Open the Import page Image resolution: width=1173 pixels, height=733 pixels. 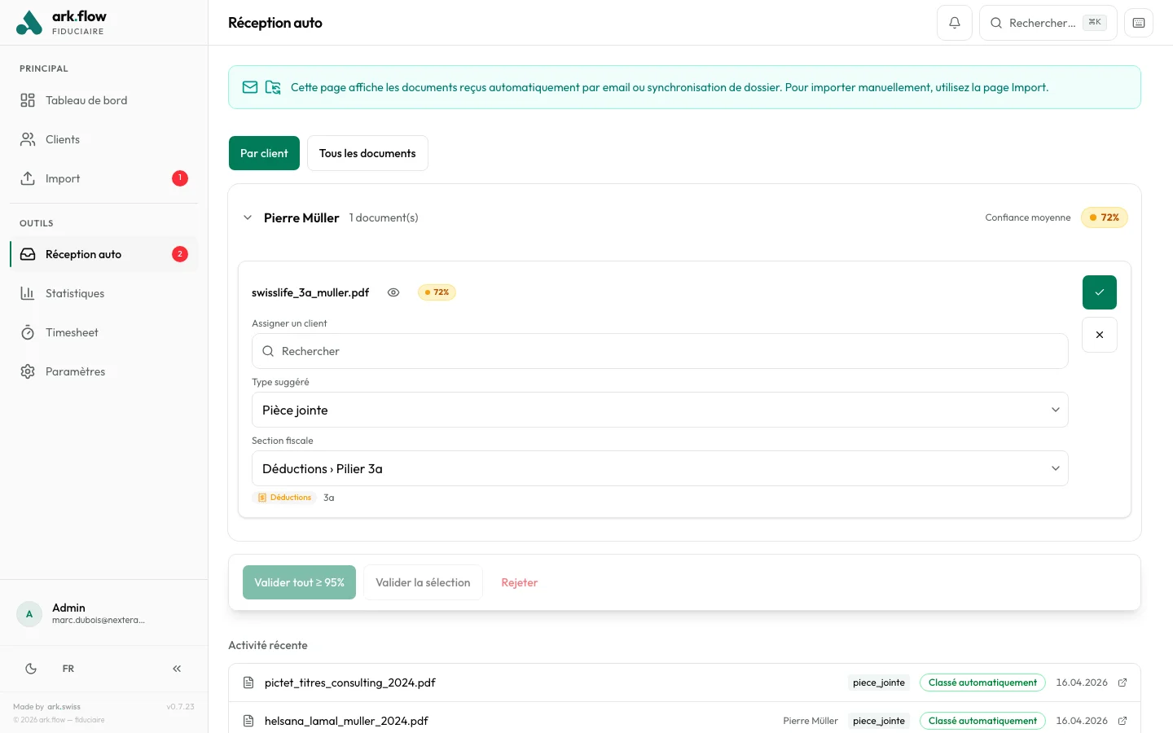click(62, 178)
